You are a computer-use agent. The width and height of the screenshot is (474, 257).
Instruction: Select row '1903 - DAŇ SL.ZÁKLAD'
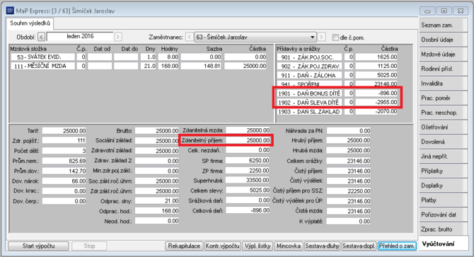pos(337,112)
